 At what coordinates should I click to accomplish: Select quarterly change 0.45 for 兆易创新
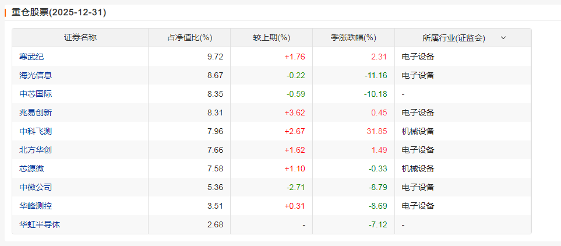(x=379, y=113)
